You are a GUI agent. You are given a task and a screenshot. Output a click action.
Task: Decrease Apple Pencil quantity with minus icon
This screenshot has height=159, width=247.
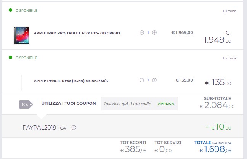pos(142,80)
